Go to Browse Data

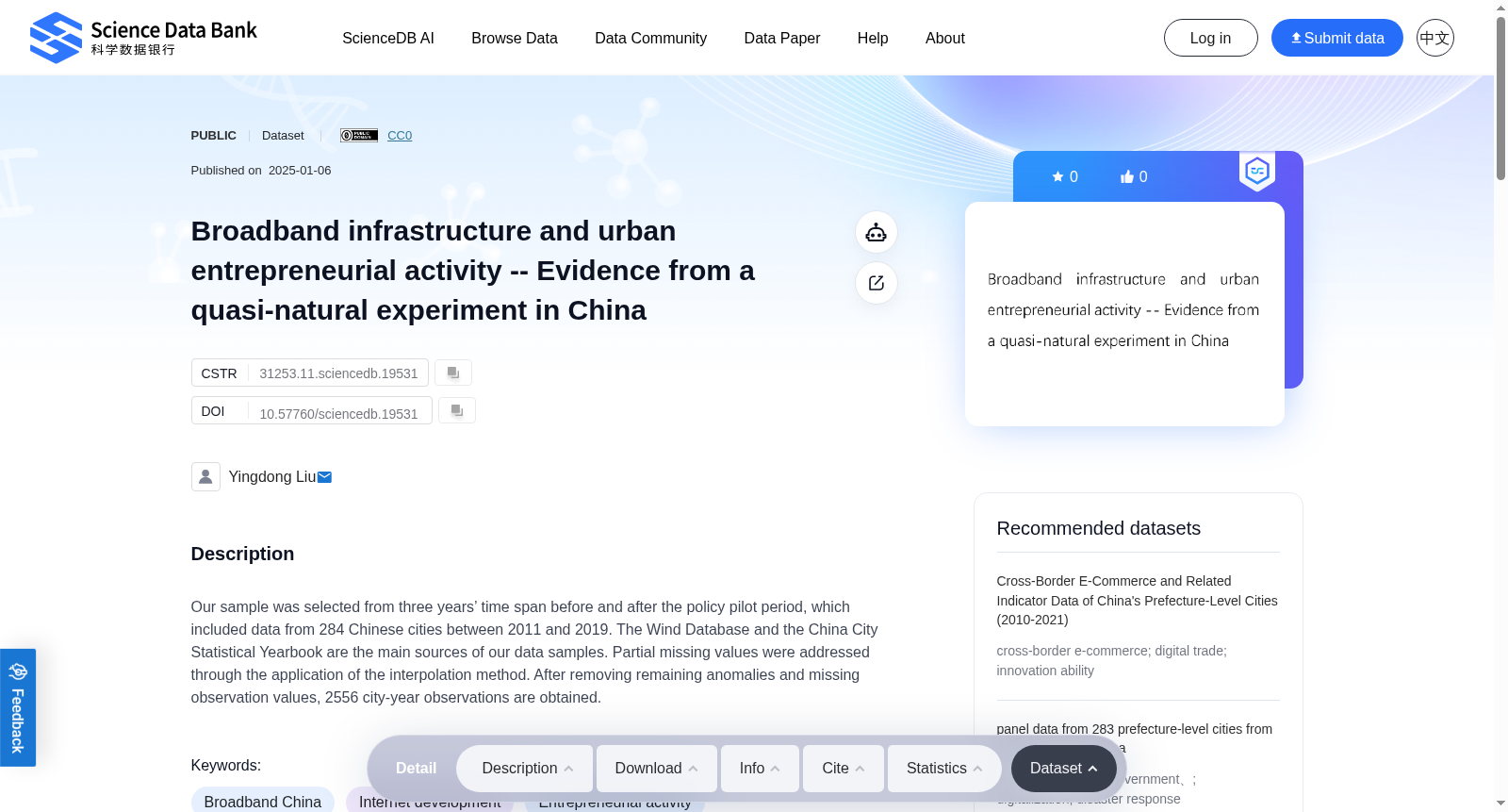515,38
